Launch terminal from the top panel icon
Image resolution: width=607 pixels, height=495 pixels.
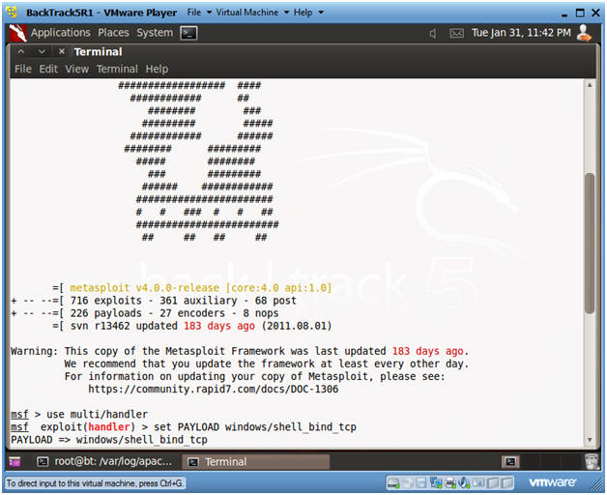pyautogui.click(x=188, y=33)
